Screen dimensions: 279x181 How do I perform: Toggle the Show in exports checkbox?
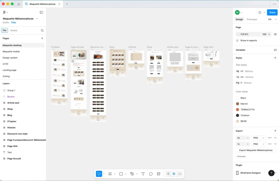point(238,40)
